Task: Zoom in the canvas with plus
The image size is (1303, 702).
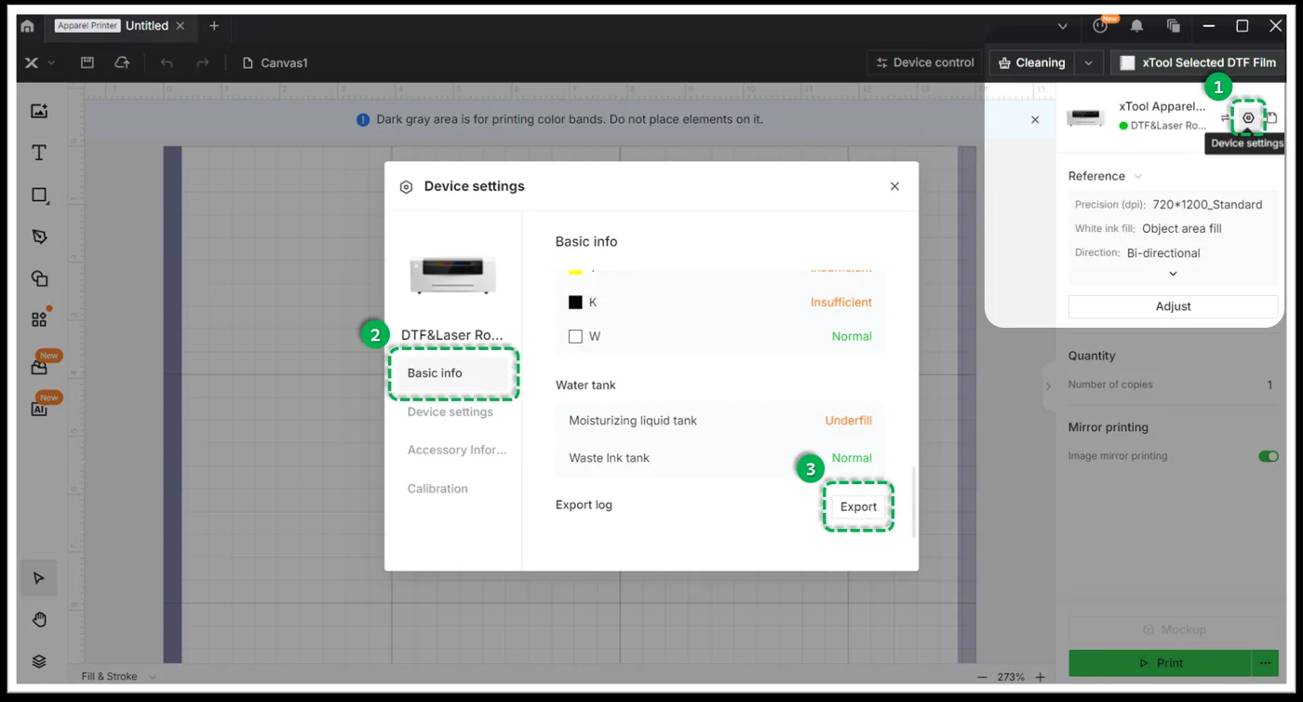Action: click(x=1041, y=677)
